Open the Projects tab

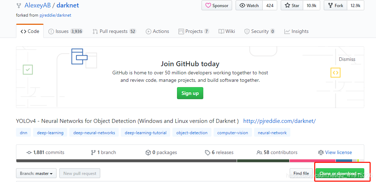[x=194, y=31]
